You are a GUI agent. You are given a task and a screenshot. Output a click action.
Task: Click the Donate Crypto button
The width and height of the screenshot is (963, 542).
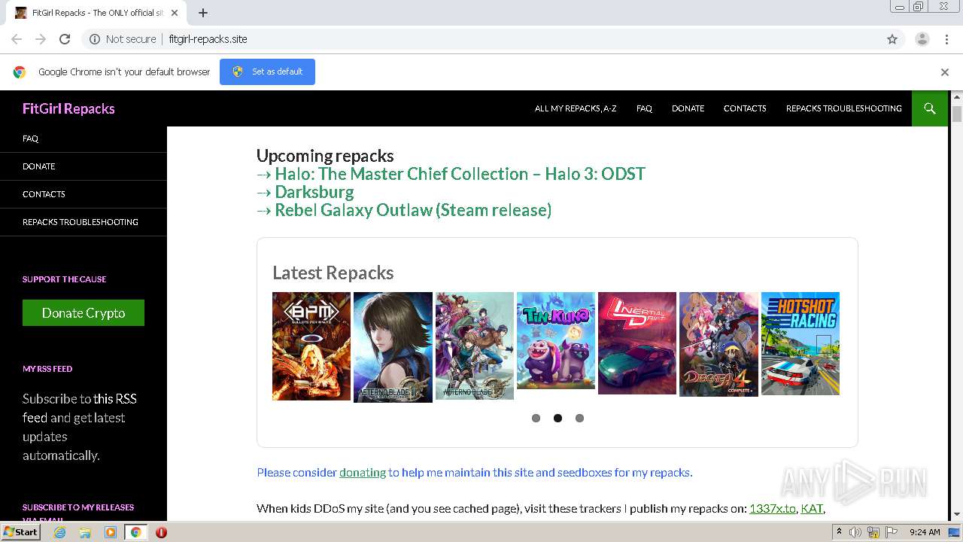(x=84, y=312)
